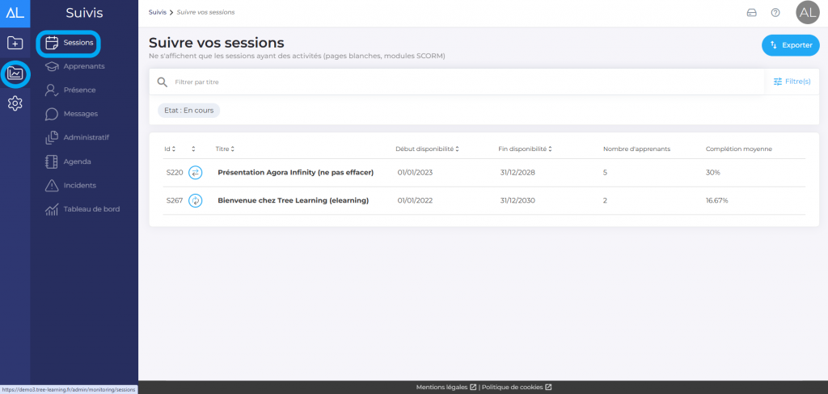Open settings gear in left rail
Image resolution: width=828 pixels, height=394 pixels.
pyautogui.click(x=15, y=104)
